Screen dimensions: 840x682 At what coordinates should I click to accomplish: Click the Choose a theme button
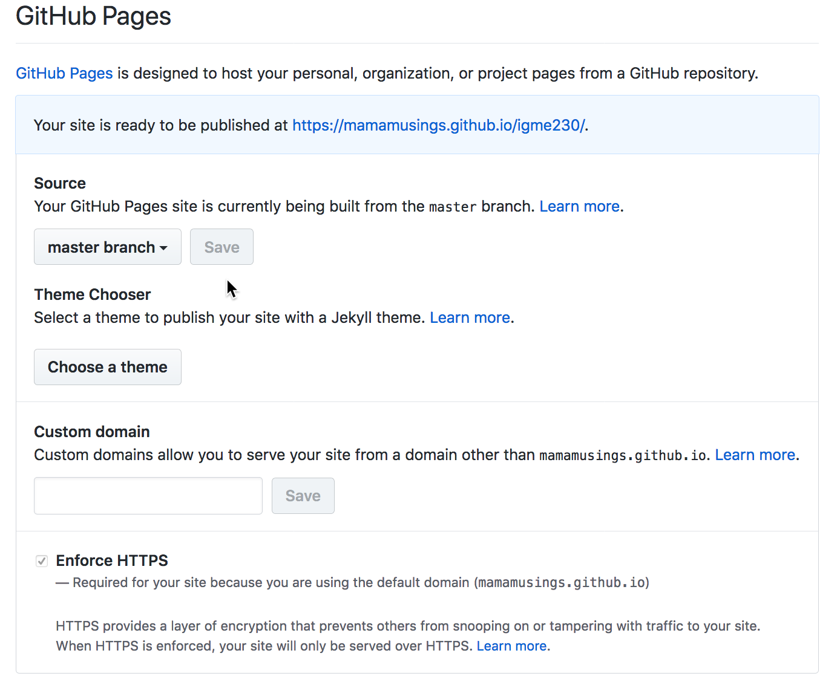point(108,367)
